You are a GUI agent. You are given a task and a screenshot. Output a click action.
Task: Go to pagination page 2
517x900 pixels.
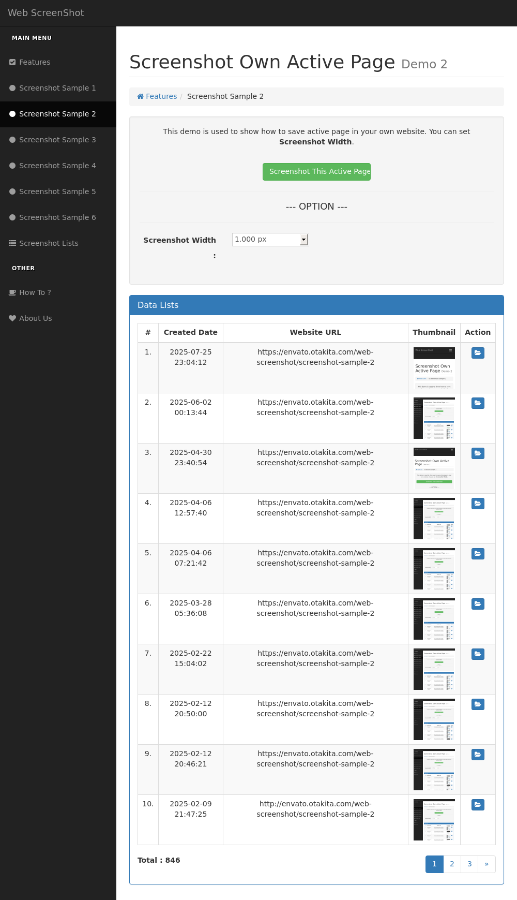click(452, 864)
